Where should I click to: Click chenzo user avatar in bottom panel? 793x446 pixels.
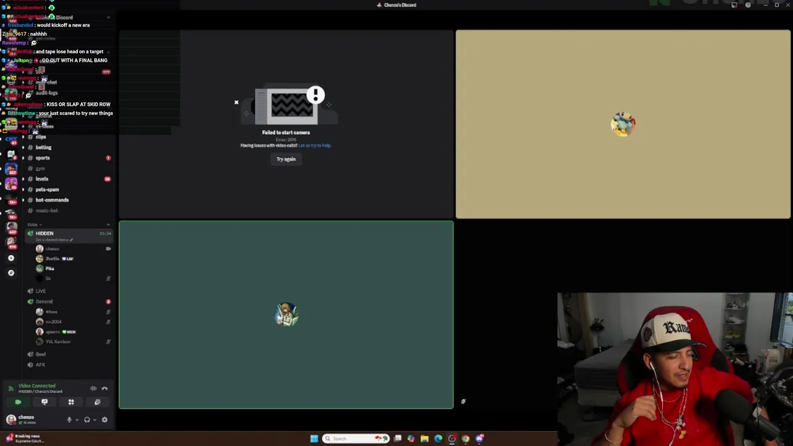point(11,419)
